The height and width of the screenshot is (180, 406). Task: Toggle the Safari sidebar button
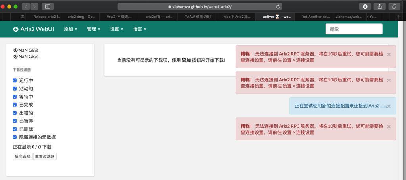coord(48,6)
